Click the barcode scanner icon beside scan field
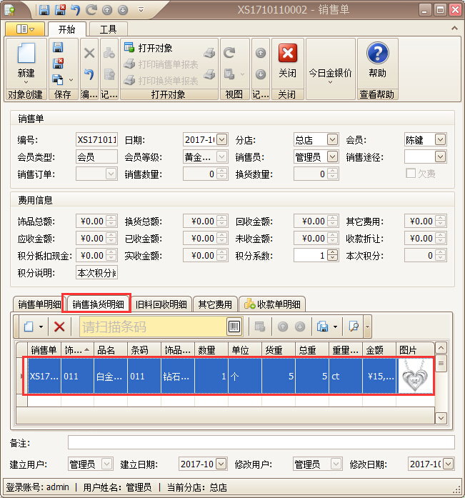This screenshot has height=498, width=465. pos(234,327)
